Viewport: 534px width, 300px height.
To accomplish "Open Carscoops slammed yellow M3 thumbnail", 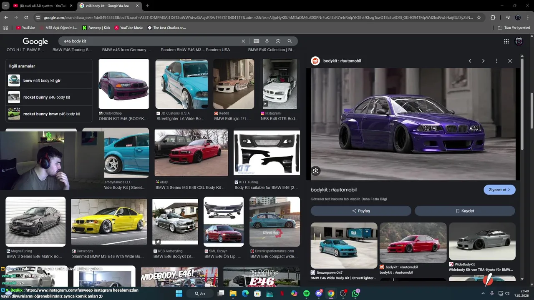I will [x=109, y=222].
